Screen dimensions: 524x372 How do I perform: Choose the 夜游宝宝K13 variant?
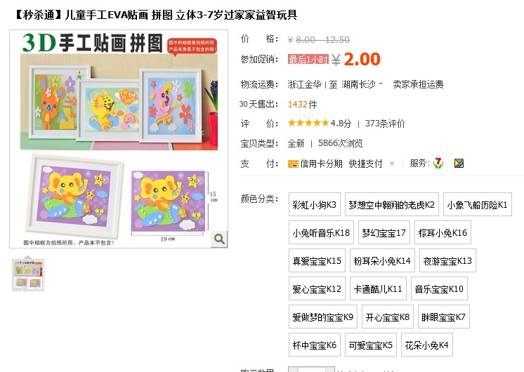coord(447,260)
